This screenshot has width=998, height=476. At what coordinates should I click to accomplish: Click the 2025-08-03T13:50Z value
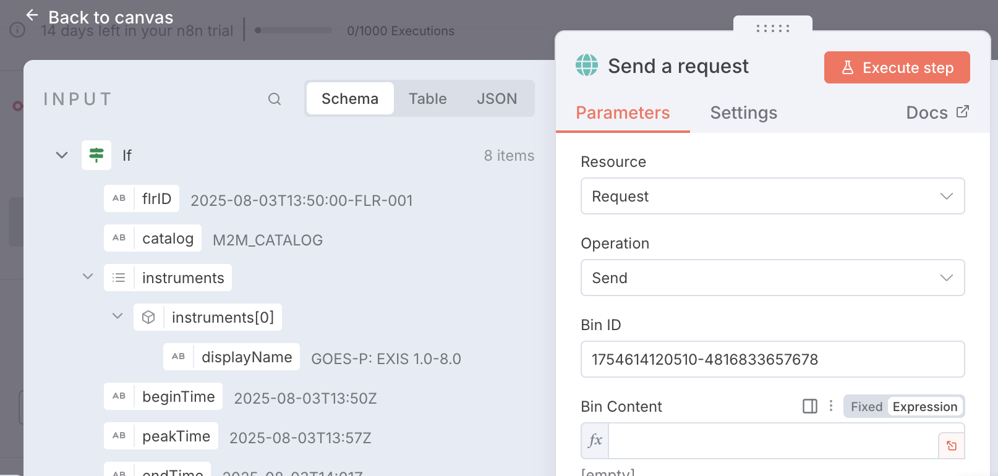[x=305, y=398]
